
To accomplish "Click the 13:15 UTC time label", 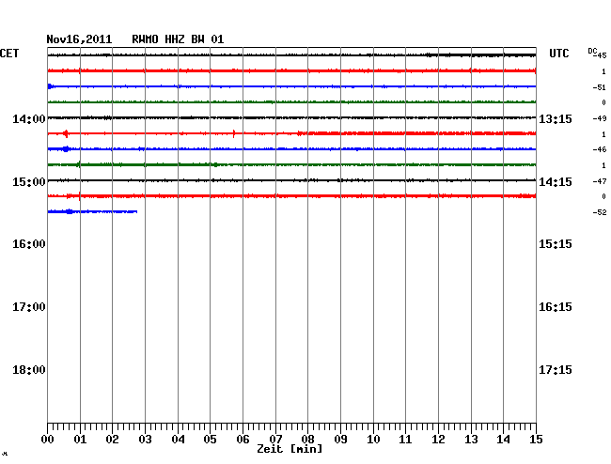I will pos(556,119).
